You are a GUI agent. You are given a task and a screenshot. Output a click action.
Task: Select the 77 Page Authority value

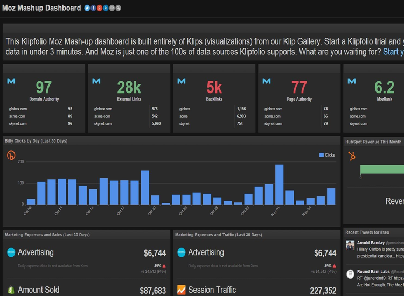click(299, 88)
